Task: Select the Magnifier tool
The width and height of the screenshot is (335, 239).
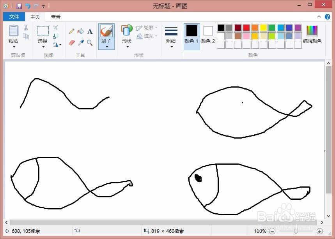Action: point(90,43)
